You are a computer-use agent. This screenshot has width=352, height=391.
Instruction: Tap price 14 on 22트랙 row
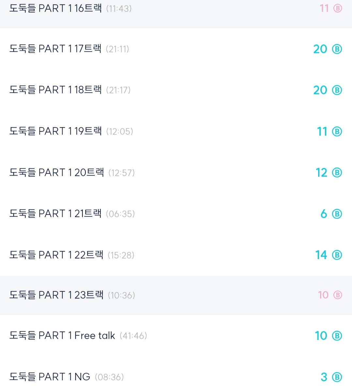tap(321, 255)
